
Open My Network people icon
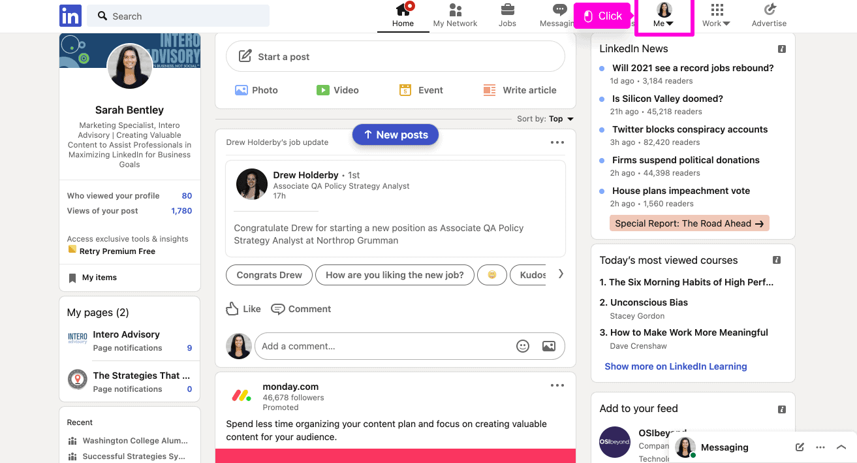[456, 10]
